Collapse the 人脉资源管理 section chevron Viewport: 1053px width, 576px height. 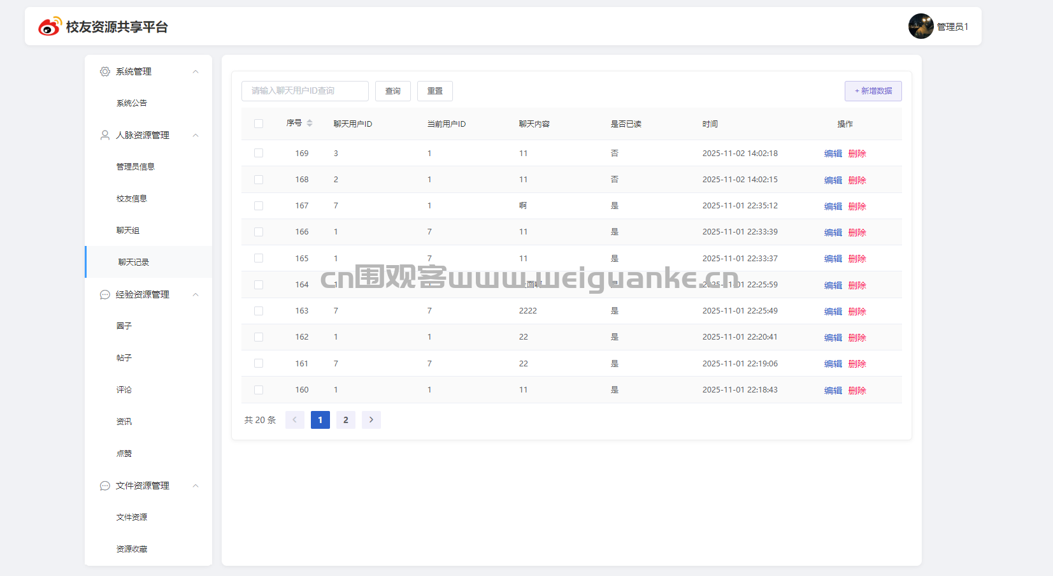(x=196, y=135)
